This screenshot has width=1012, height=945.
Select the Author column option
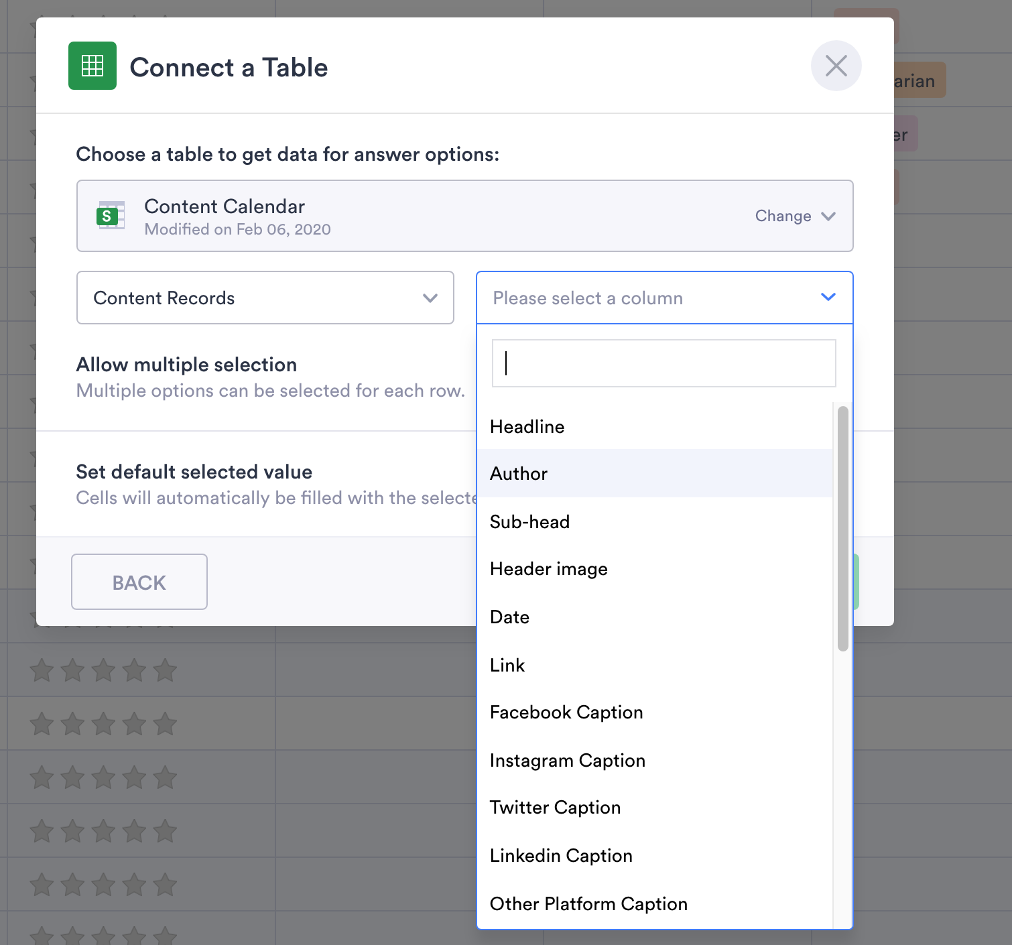click(x=519, y=474)
